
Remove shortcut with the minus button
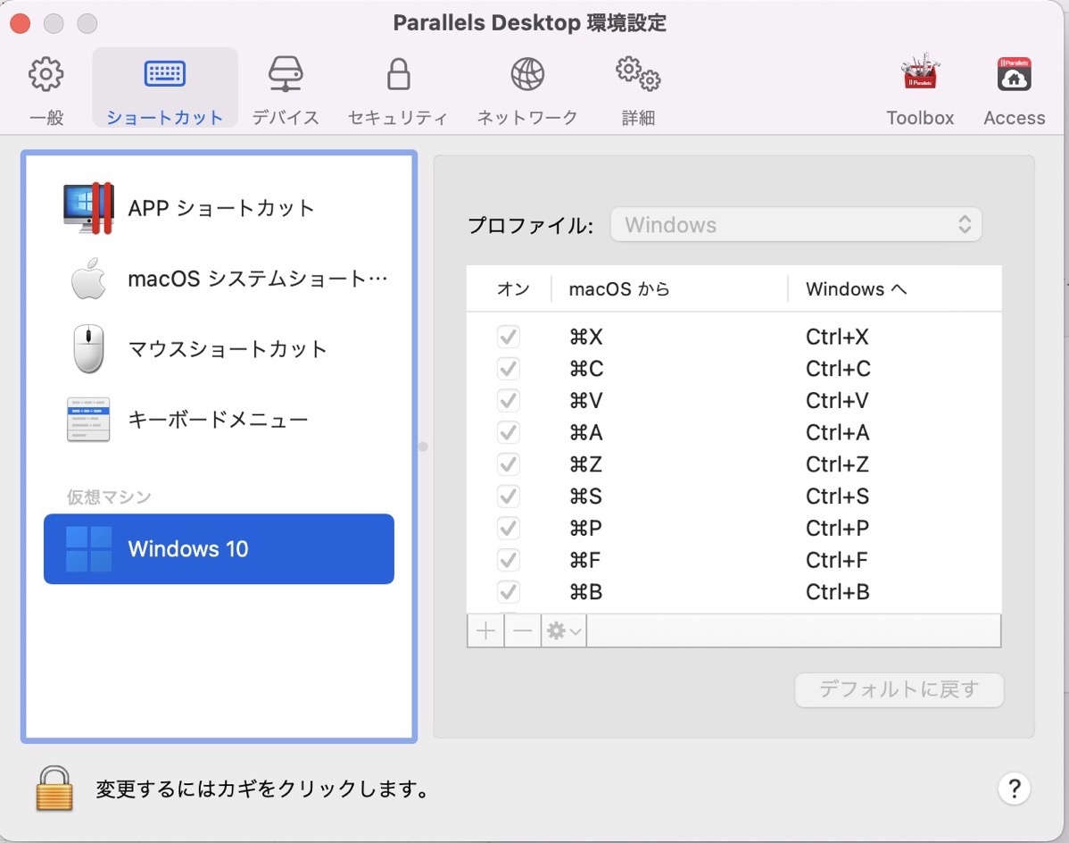coord(522,630)
